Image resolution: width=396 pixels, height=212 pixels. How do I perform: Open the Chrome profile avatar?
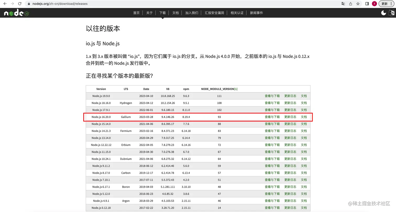click(x=375, y=4)
